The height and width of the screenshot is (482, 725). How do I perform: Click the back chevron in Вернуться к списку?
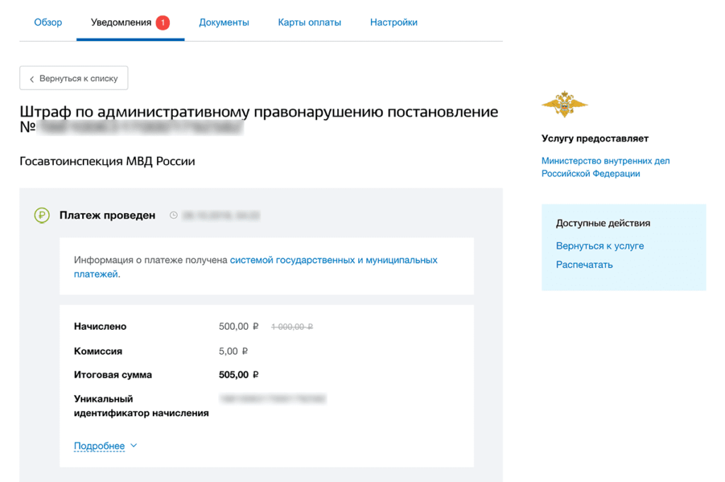coord(32,79)
